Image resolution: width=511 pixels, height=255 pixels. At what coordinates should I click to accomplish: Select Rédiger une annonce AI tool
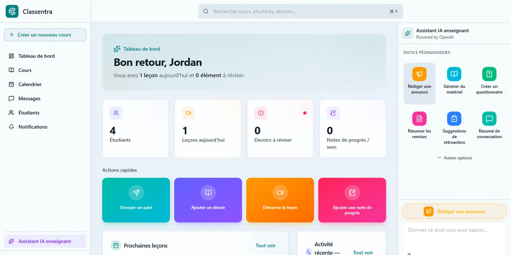click(420, 83)
